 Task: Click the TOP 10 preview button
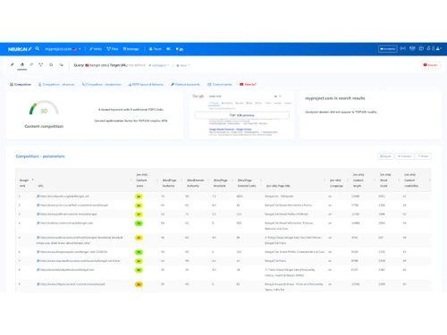(242, 115)
